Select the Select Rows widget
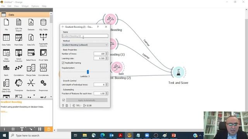248x139 pixels. coord(31,55)
